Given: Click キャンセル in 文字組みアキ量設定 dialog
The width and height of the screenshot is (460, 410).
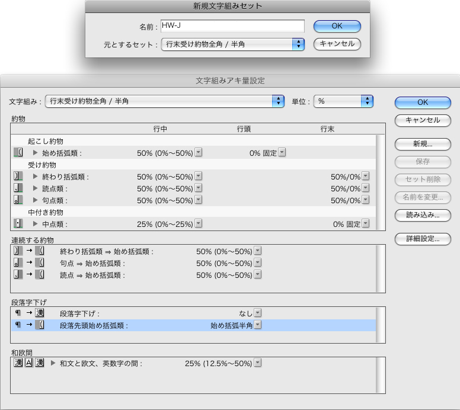Looking at the screenshot, I should click(x=423, y=120).
